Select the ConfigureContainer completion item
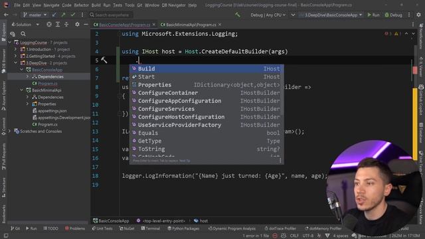This screenshot has width=425, height=239. pos(207,93)
